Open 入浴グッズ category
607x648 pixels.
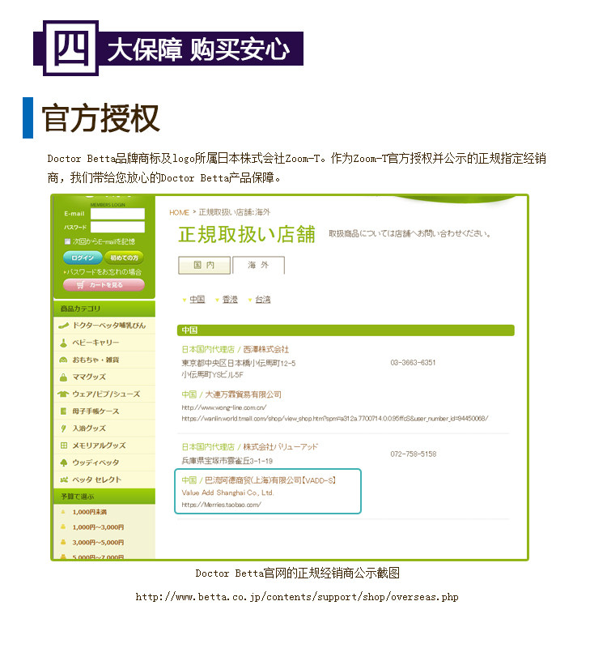tap(89, 428)
